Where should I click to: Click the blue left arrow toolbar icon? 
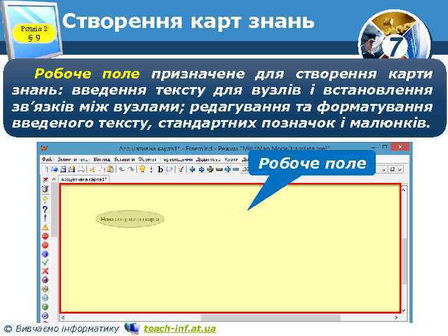coord(192,169)
